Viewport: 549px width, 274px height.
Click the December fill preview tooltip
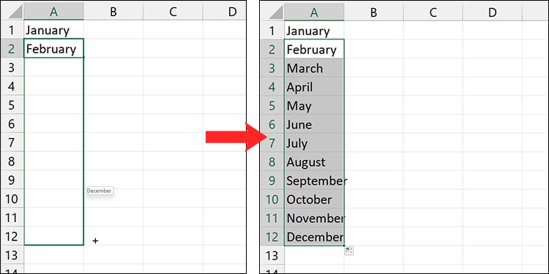coord(100,191)
